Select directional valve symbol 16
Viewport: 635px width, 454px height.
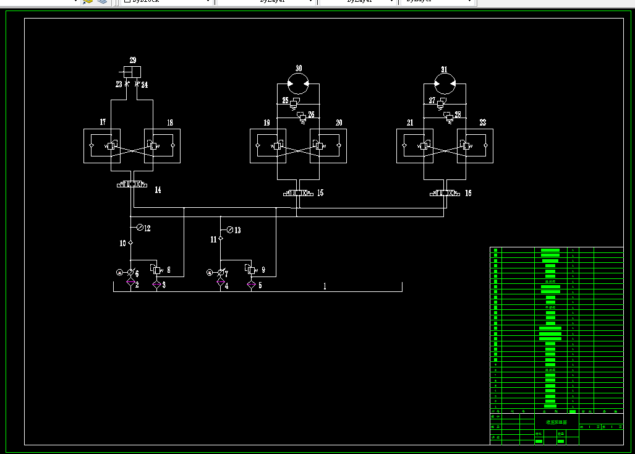(445, 193)
